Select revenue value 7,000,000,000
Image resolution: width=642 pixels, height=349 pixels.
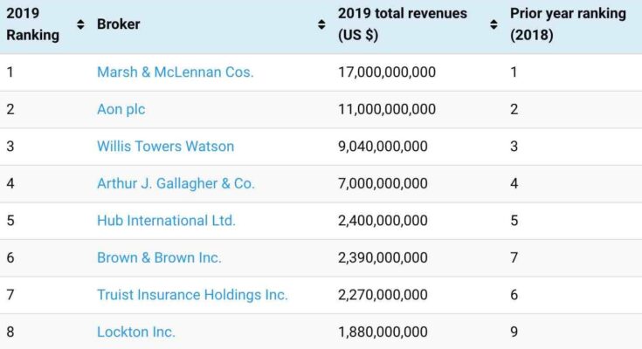tap(383, 183)
